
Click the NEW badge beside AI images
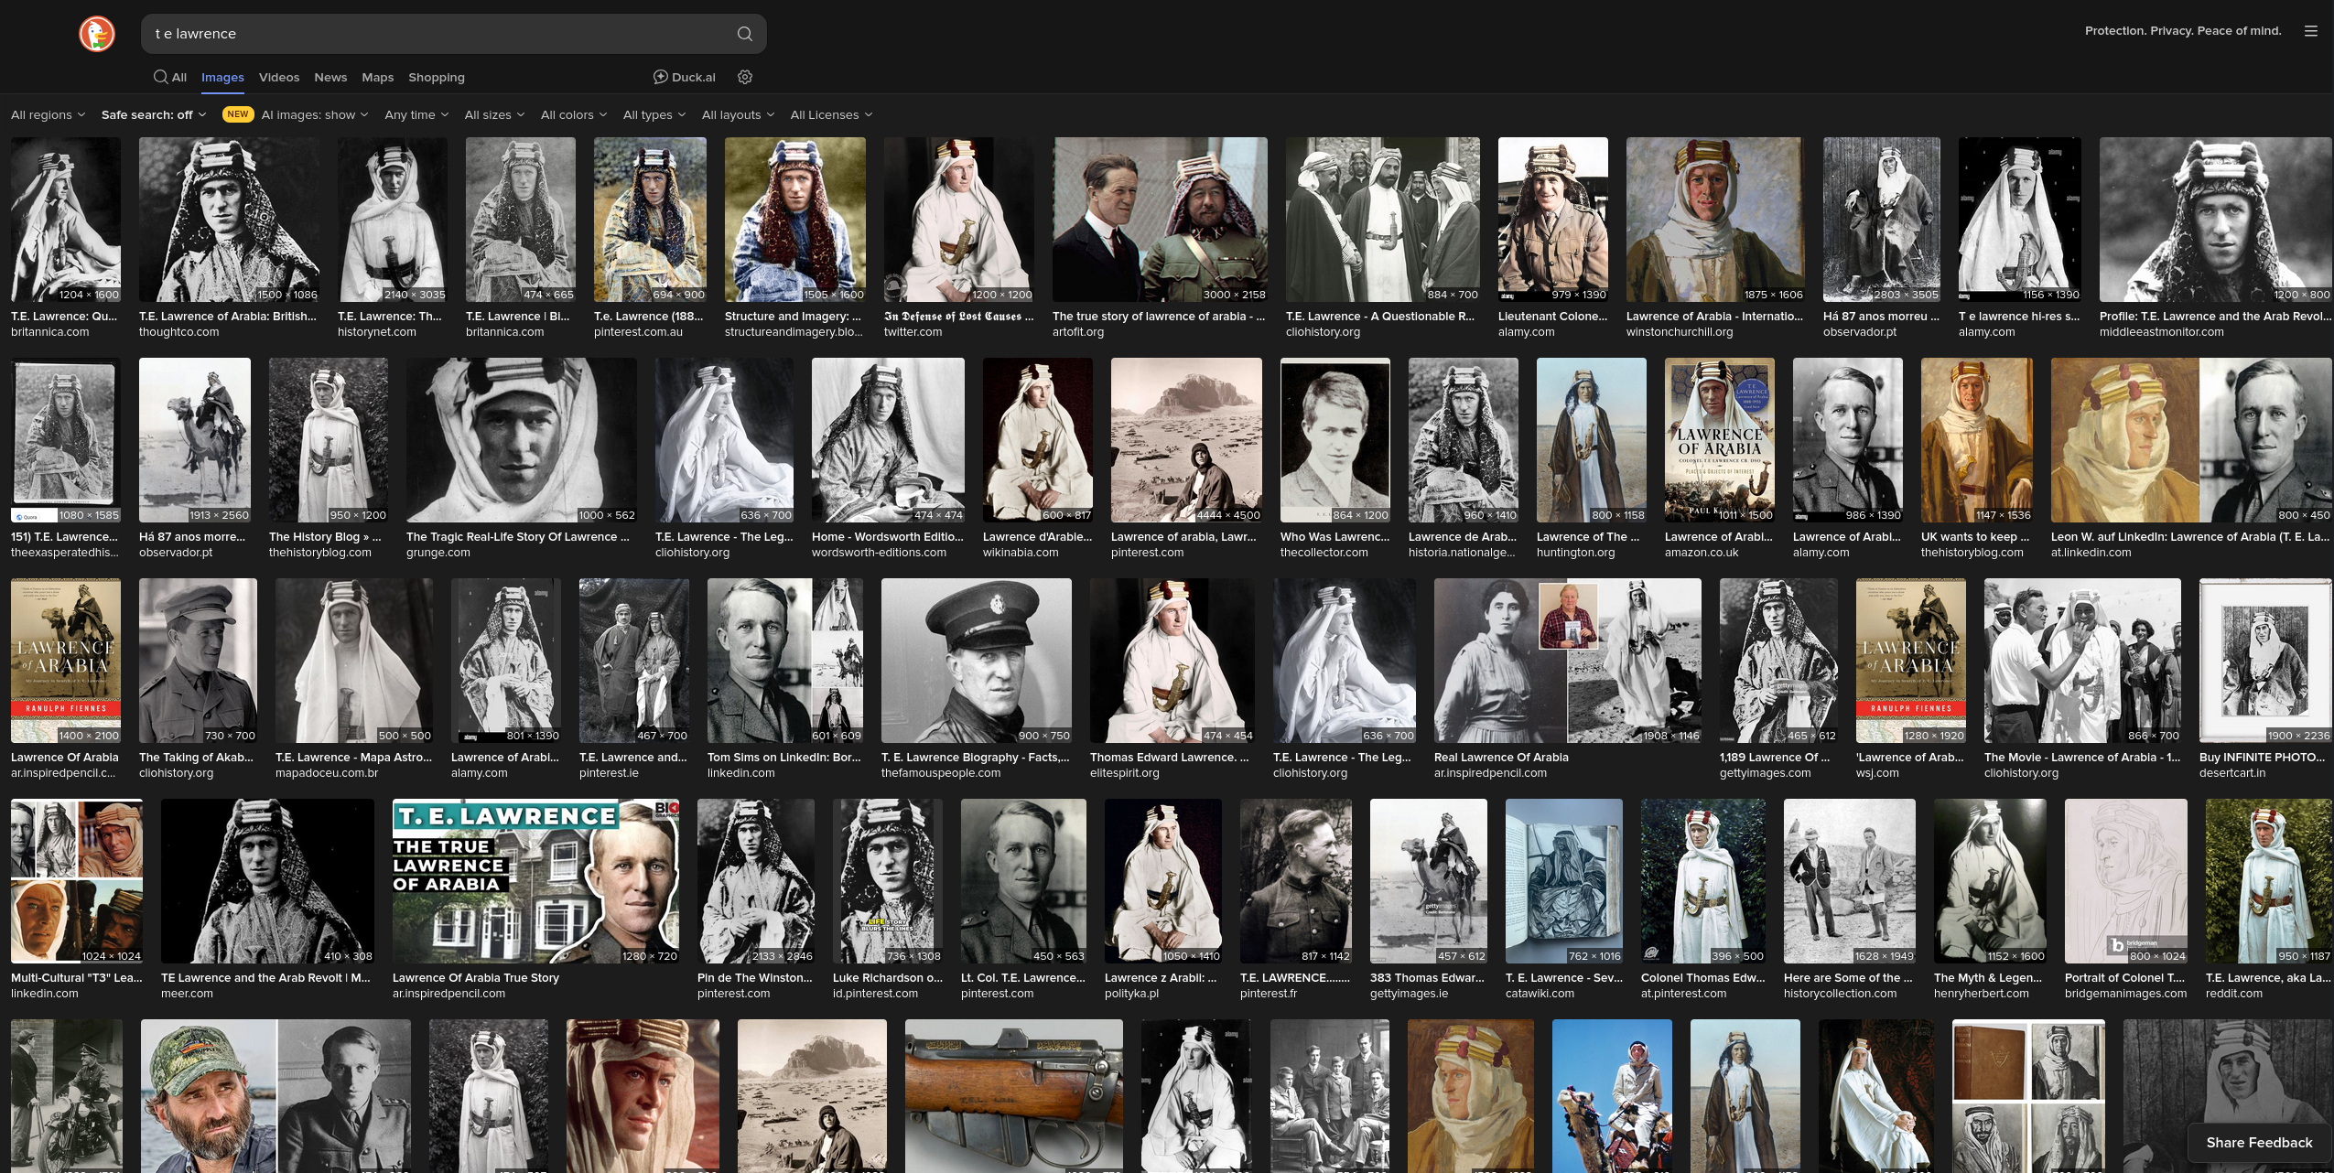[237, 114]
